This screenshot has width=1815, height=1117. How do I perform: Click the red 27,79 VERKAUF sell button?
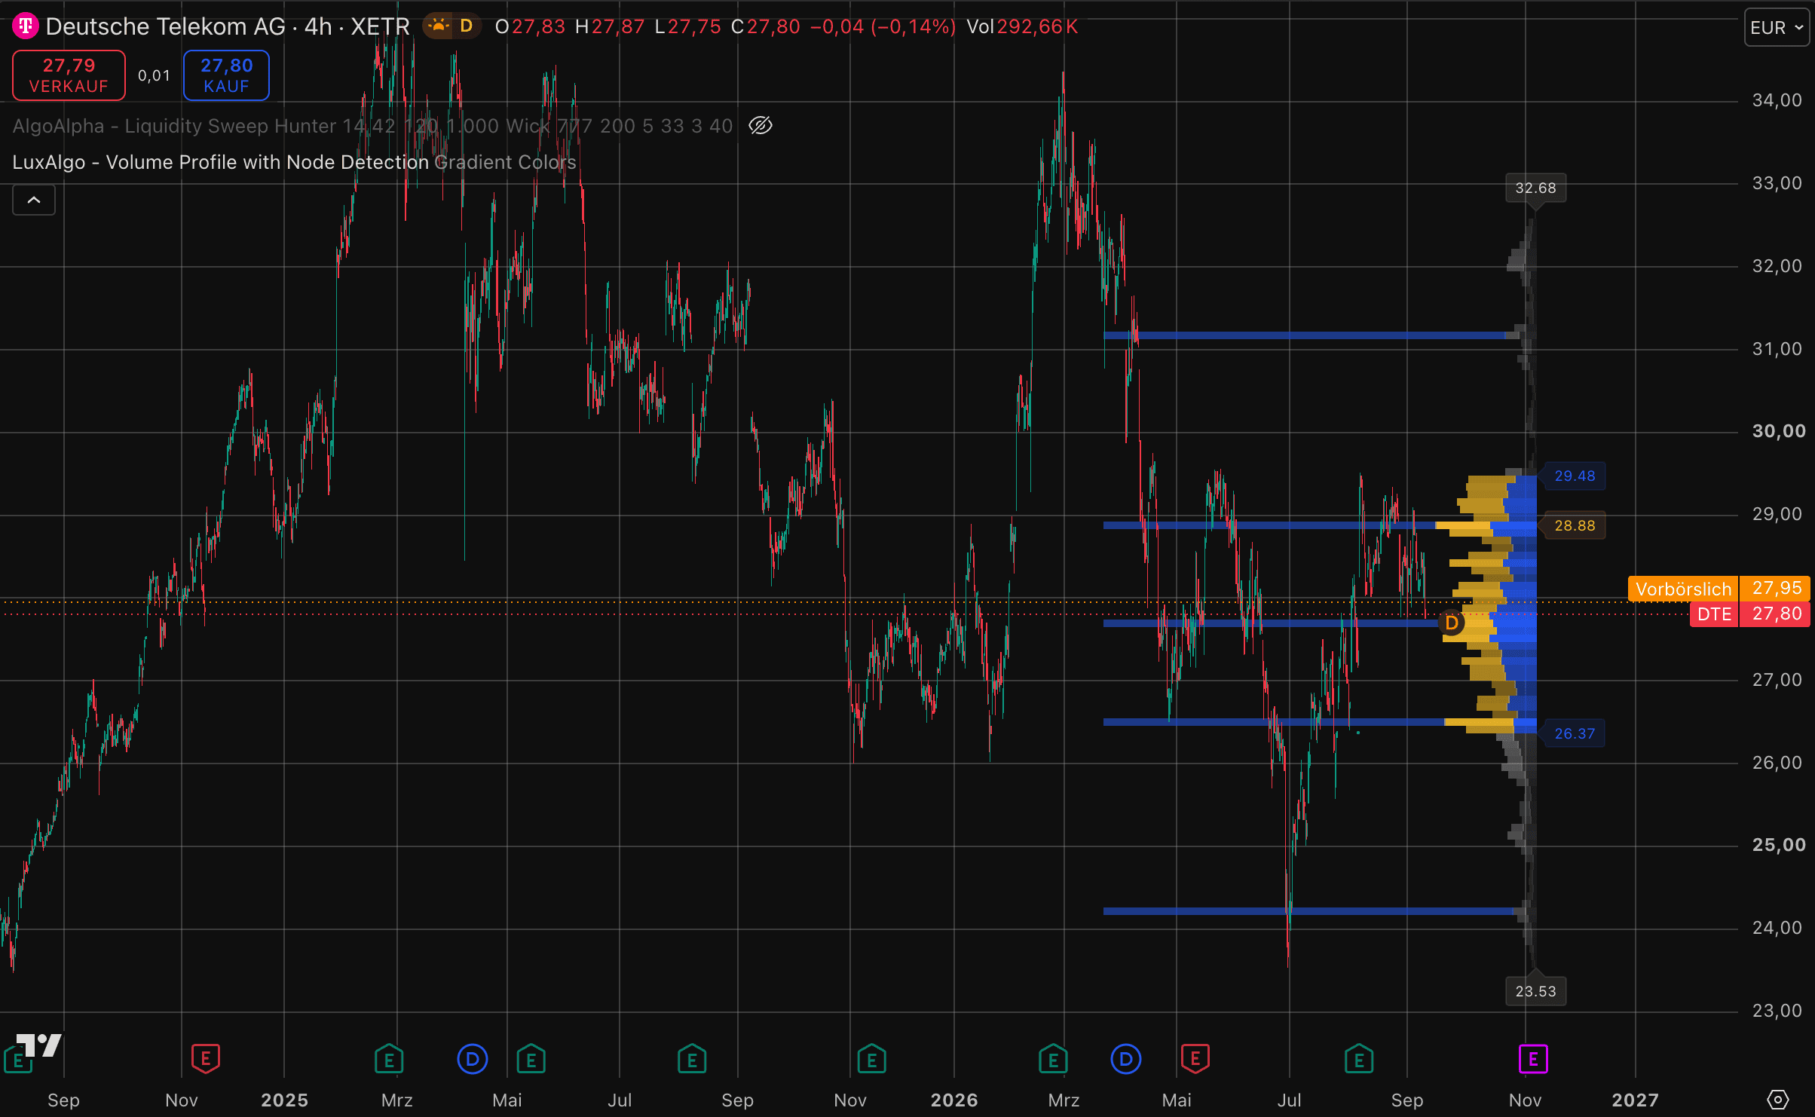coord(69,75)
